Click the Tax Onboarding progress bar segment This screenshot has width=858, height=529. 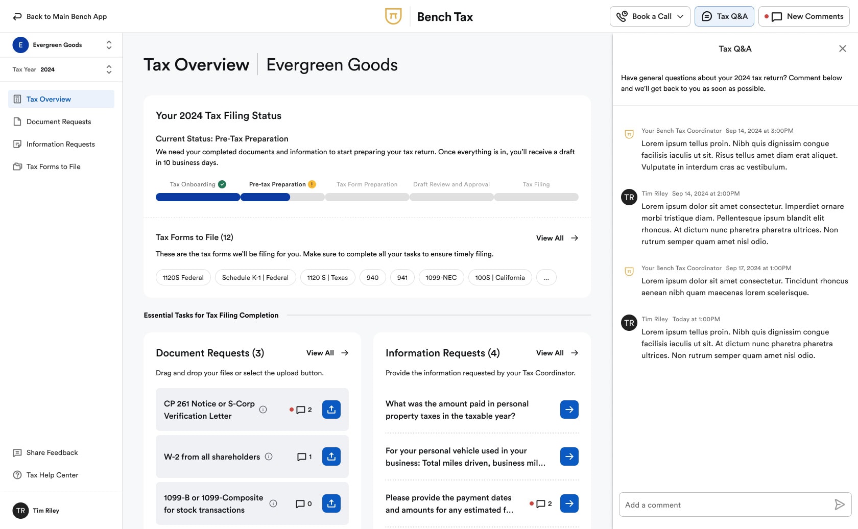(x=198, y=197)
